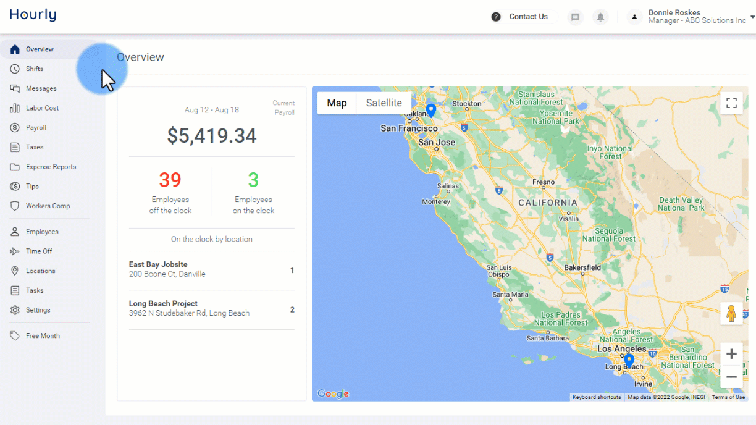Click the user avatar icon
The width and height of the screenshot is (756, 425).
635,17
